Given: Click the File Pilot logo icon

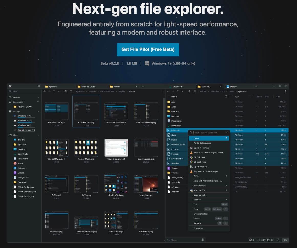Looking at the screenshot, I should 10,86.
